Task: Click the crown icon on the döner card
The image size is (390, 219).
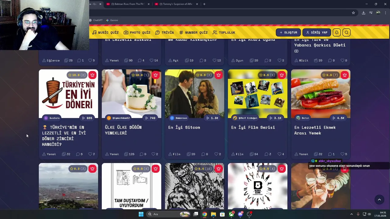Action: pos(92,75)
